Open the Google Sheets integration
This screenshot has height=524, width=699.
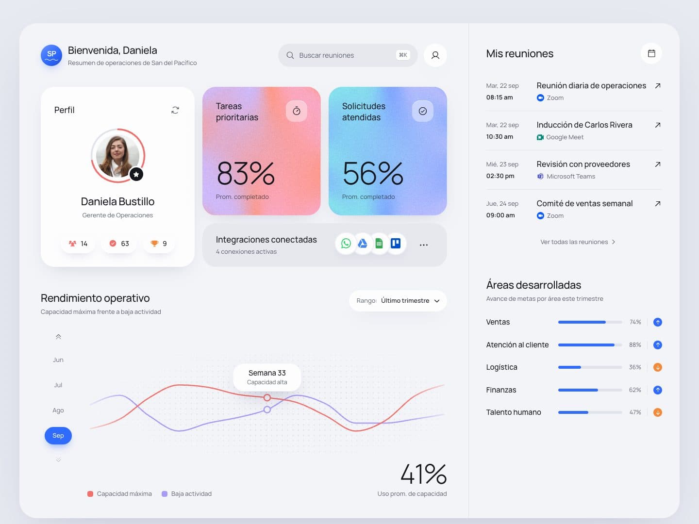pyautogui.click(x=379, y=244)
